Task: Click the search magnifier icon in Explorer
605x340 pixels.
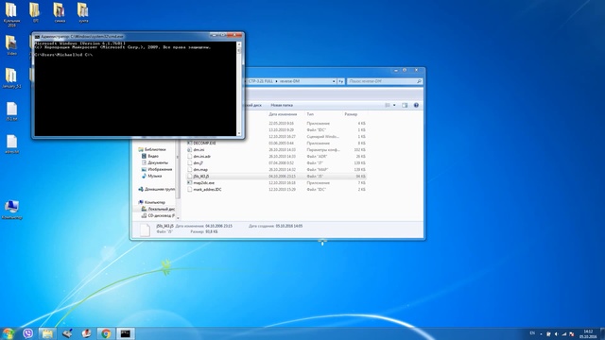Action: pos(419,81)
